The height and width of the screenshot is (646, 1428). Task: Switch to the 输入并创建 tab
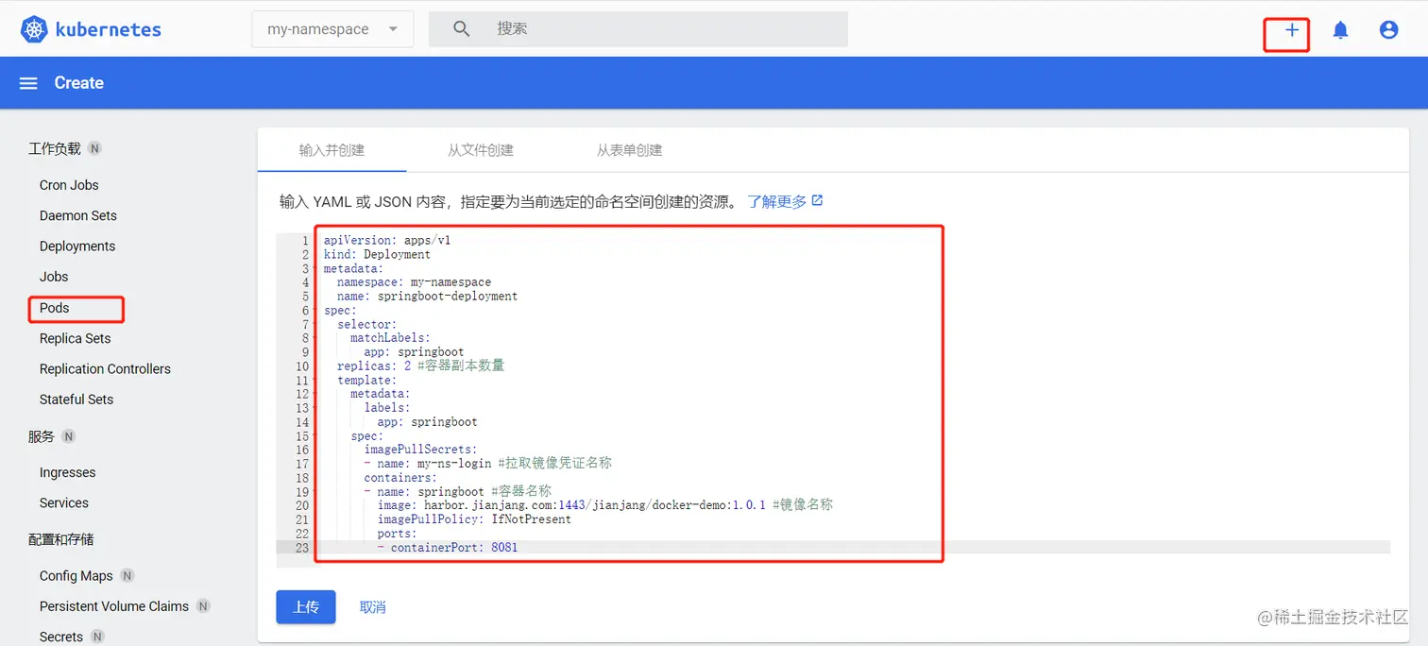tap(331, 150)
